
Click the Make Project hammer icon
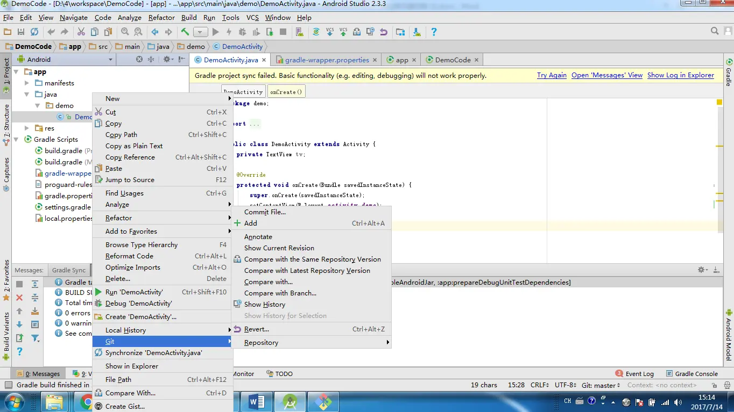[x=185, y=32]
